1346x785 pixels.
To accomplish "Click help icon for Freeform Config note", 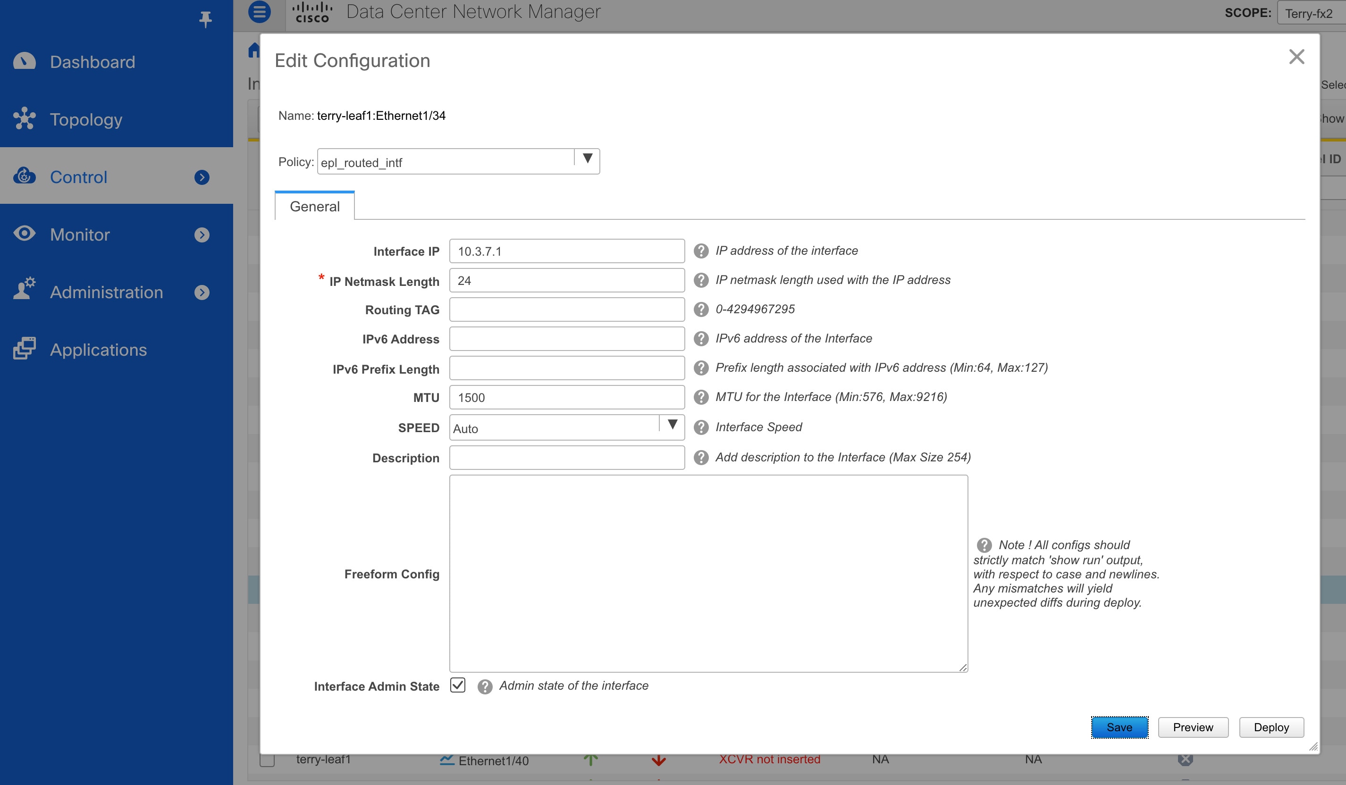I will 984,545.
